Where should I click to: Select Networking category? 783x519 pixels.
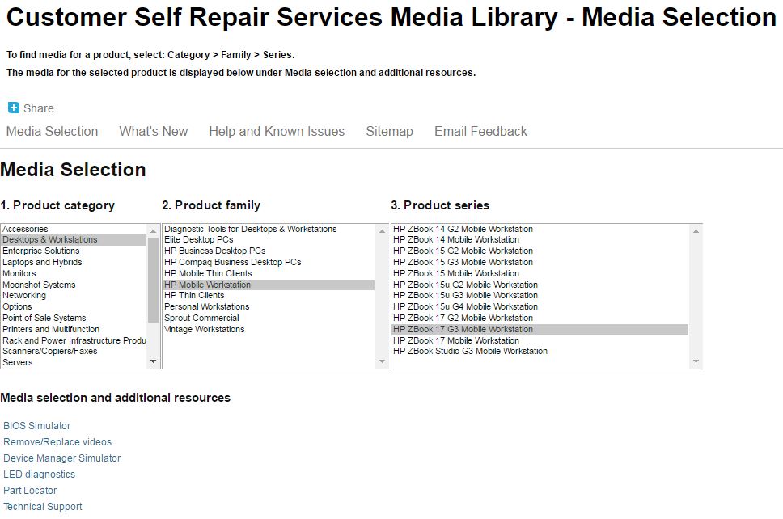[x=74, y=295]
